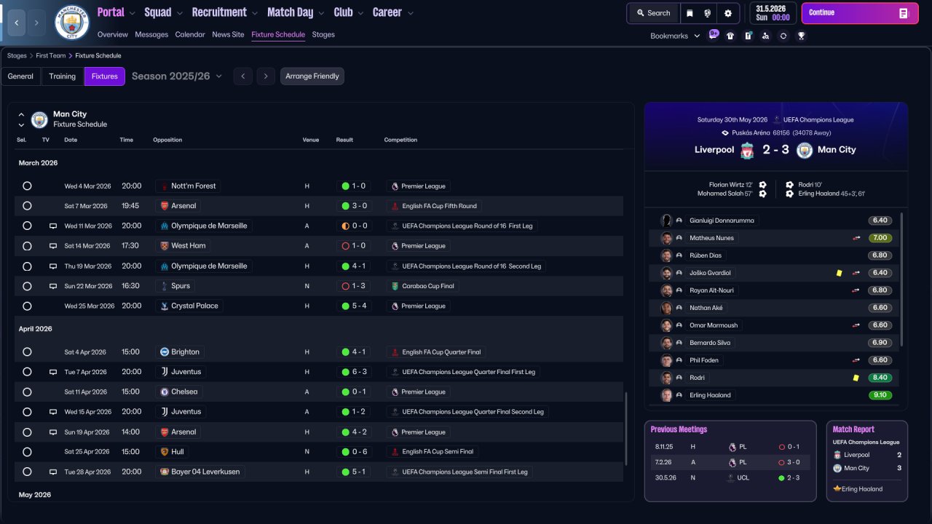Switch to the General tab
932x524 pixels.
coord(20,76)
